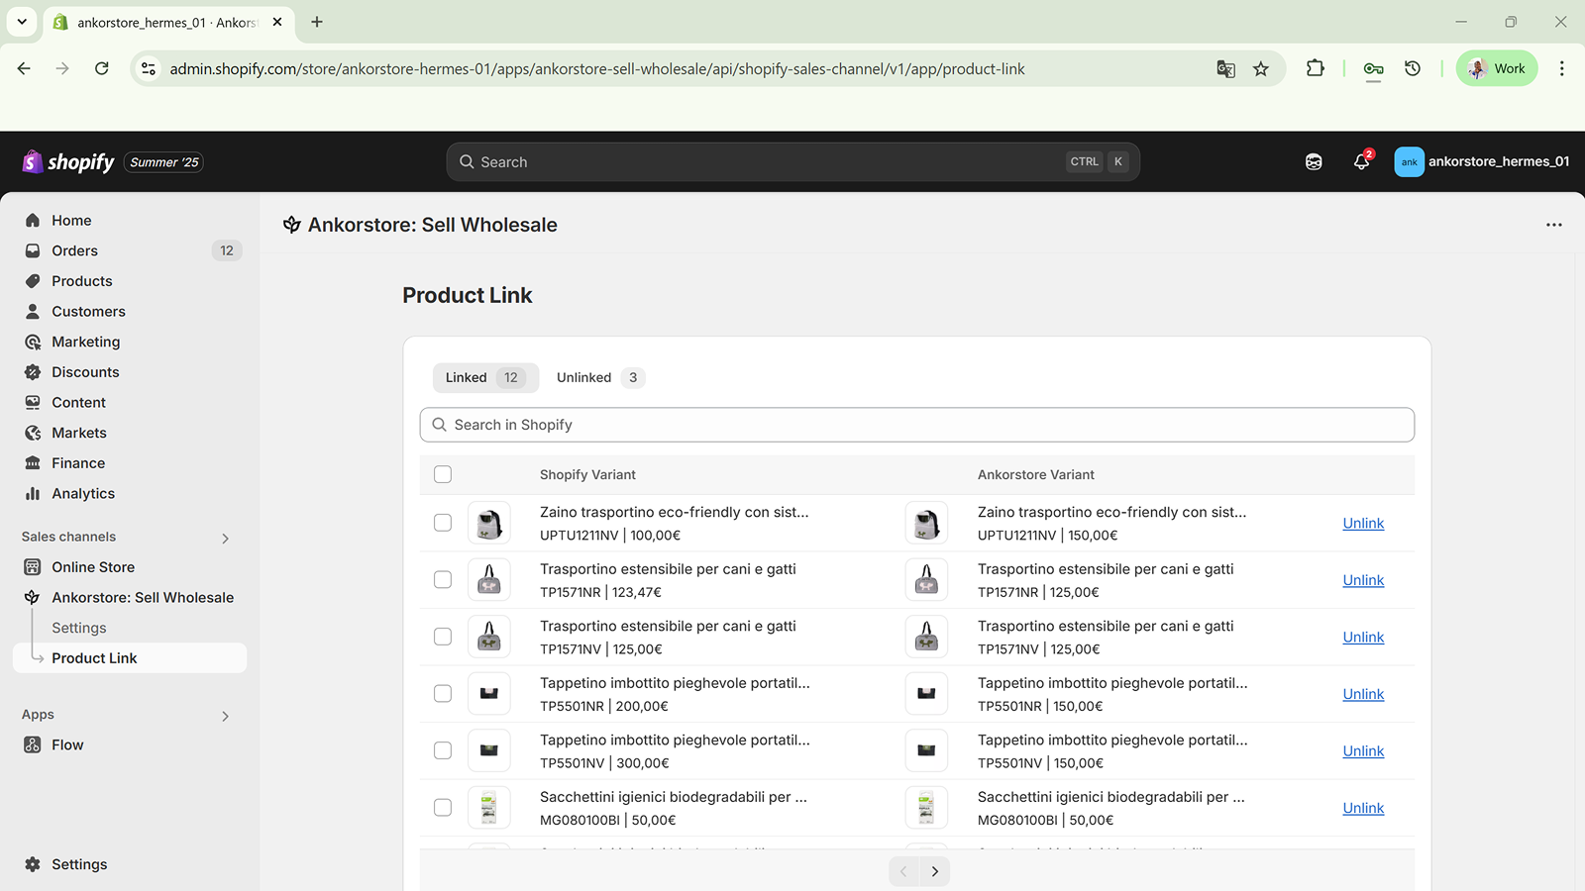The image size is (1585, 891).
Task: Open the Discounts section
Action: (x=84, y=371)
